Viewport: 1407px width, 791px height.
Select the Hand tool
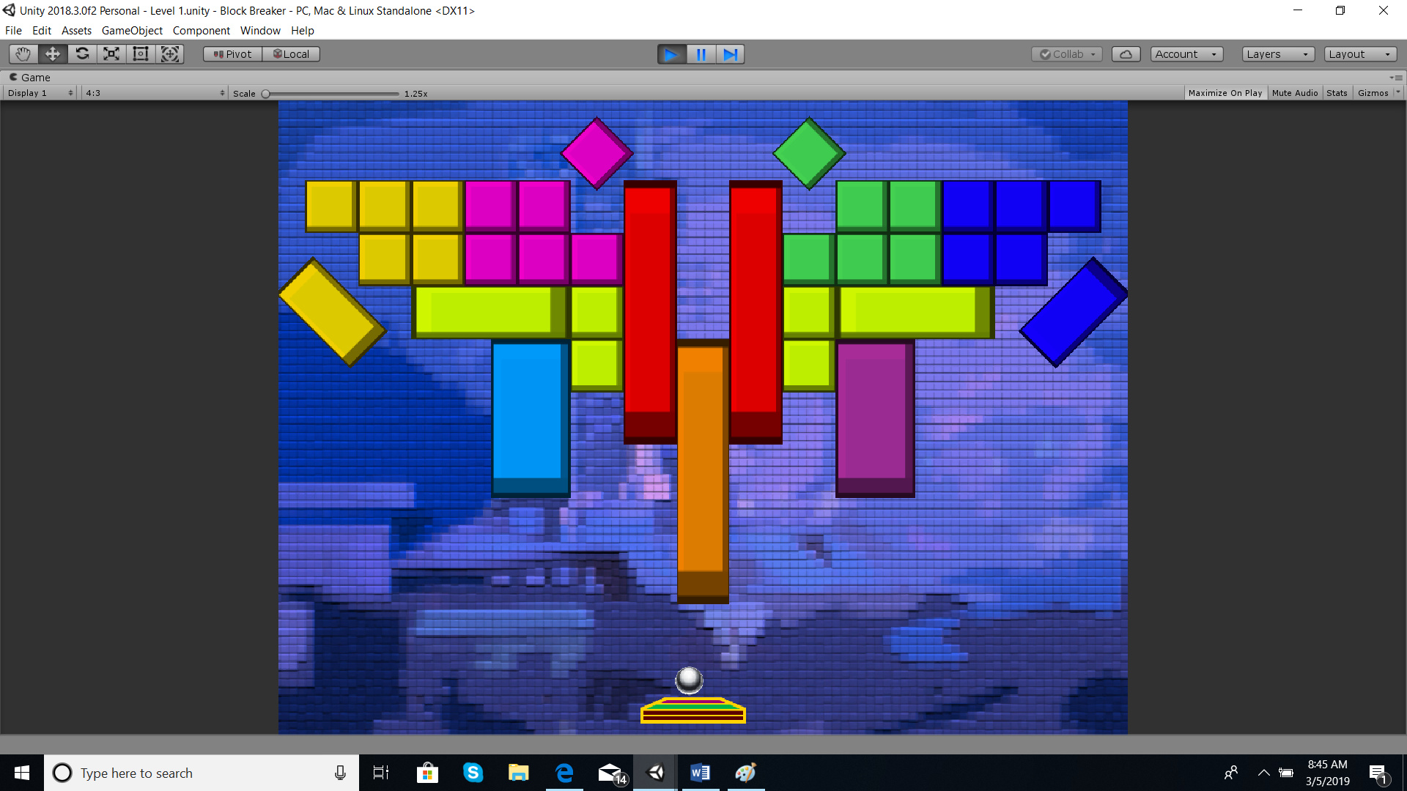point(22,53)
